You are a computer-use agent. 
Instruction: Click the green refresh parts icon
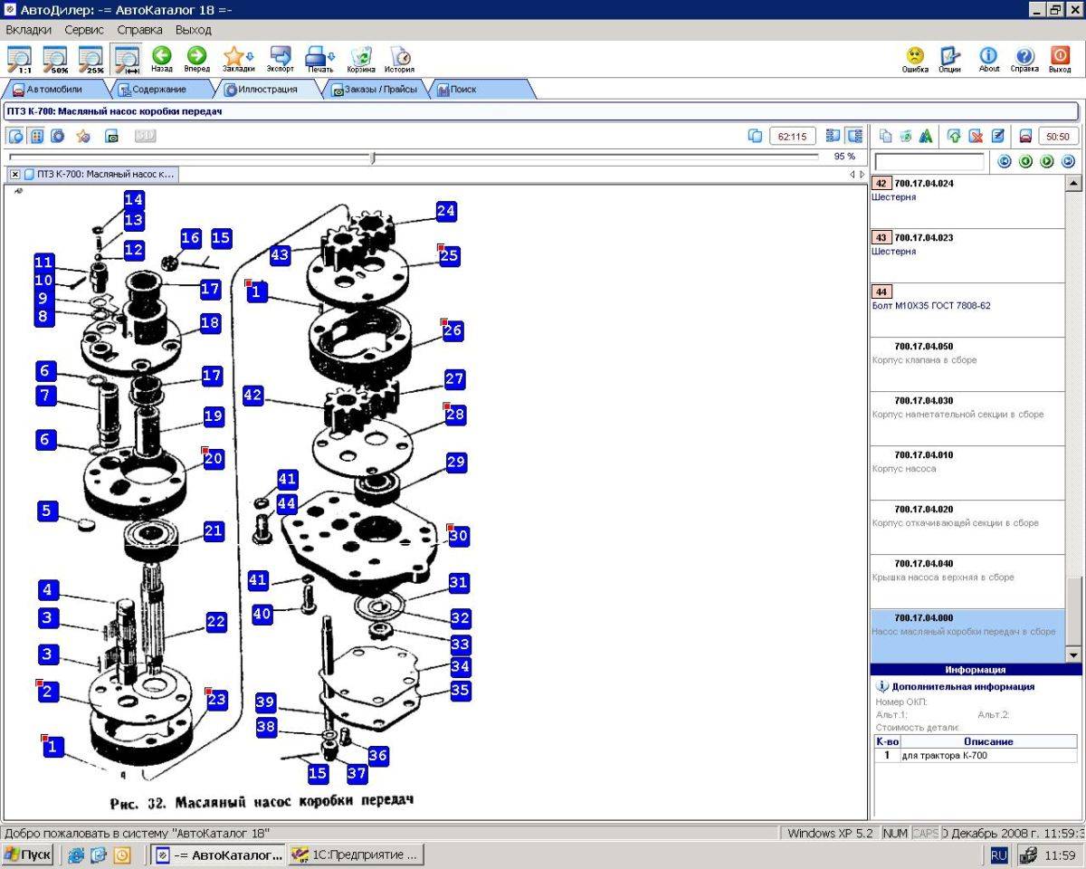pyautogui.click(x=905, y=136)
